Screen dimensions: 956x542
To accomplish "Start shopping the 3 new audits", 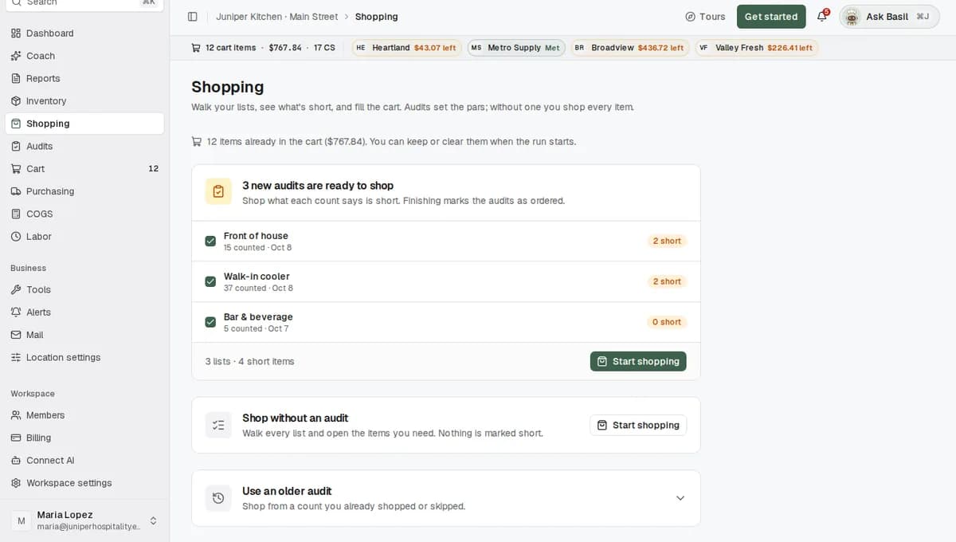I will pos(638,361).
